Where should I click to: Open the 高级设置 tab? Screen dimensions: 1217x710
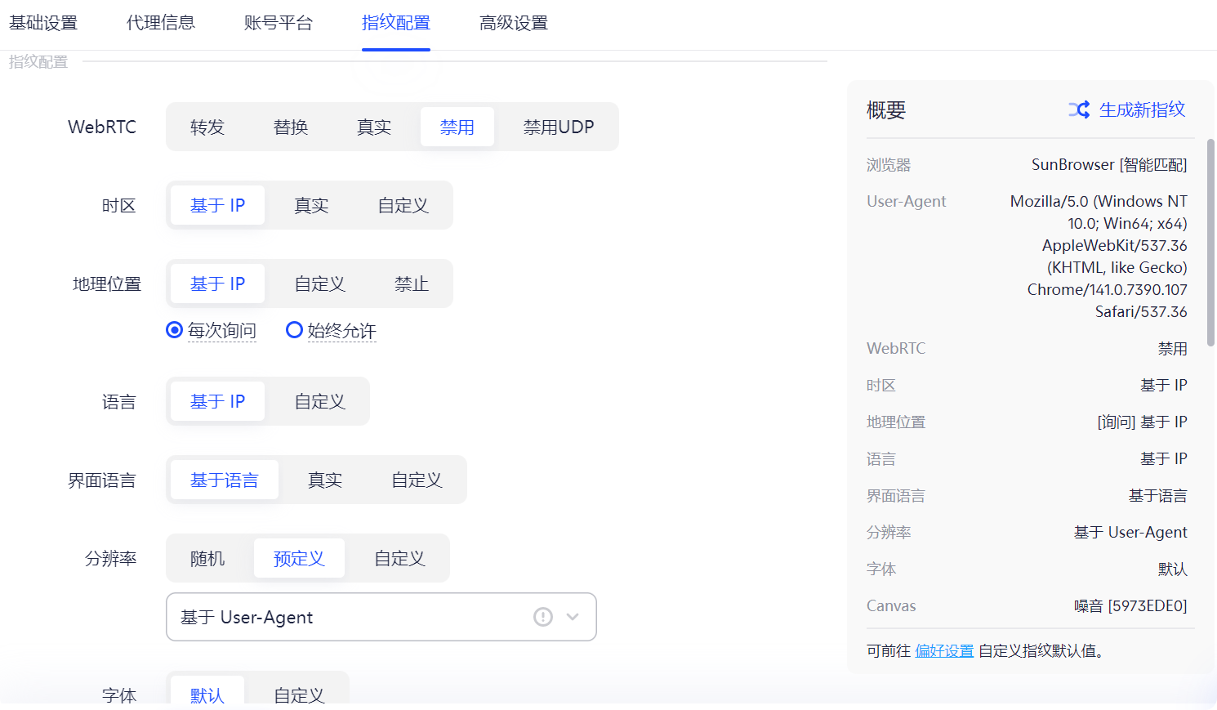pos(512,24)
